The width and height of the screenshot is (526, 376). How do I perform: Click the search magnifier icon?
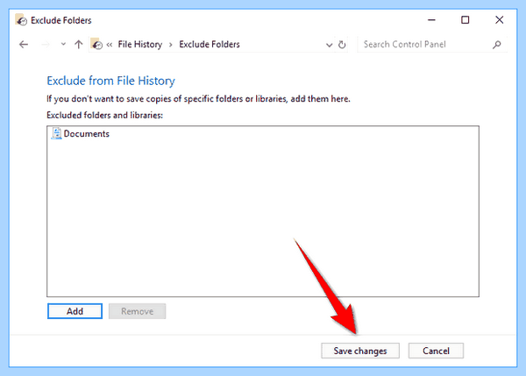click(x=497, y=45)
